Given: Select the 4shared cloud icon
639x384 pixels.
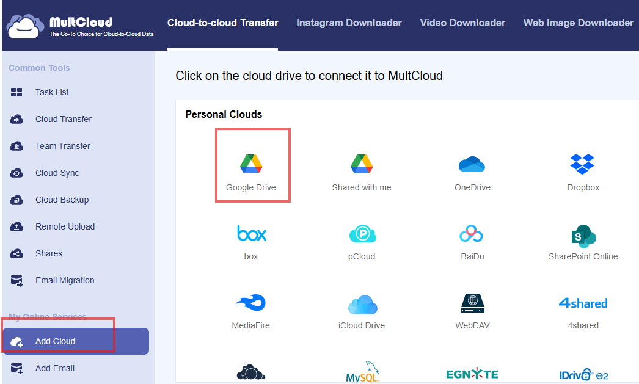Looking at the screenshot, I should click(583, 303).
